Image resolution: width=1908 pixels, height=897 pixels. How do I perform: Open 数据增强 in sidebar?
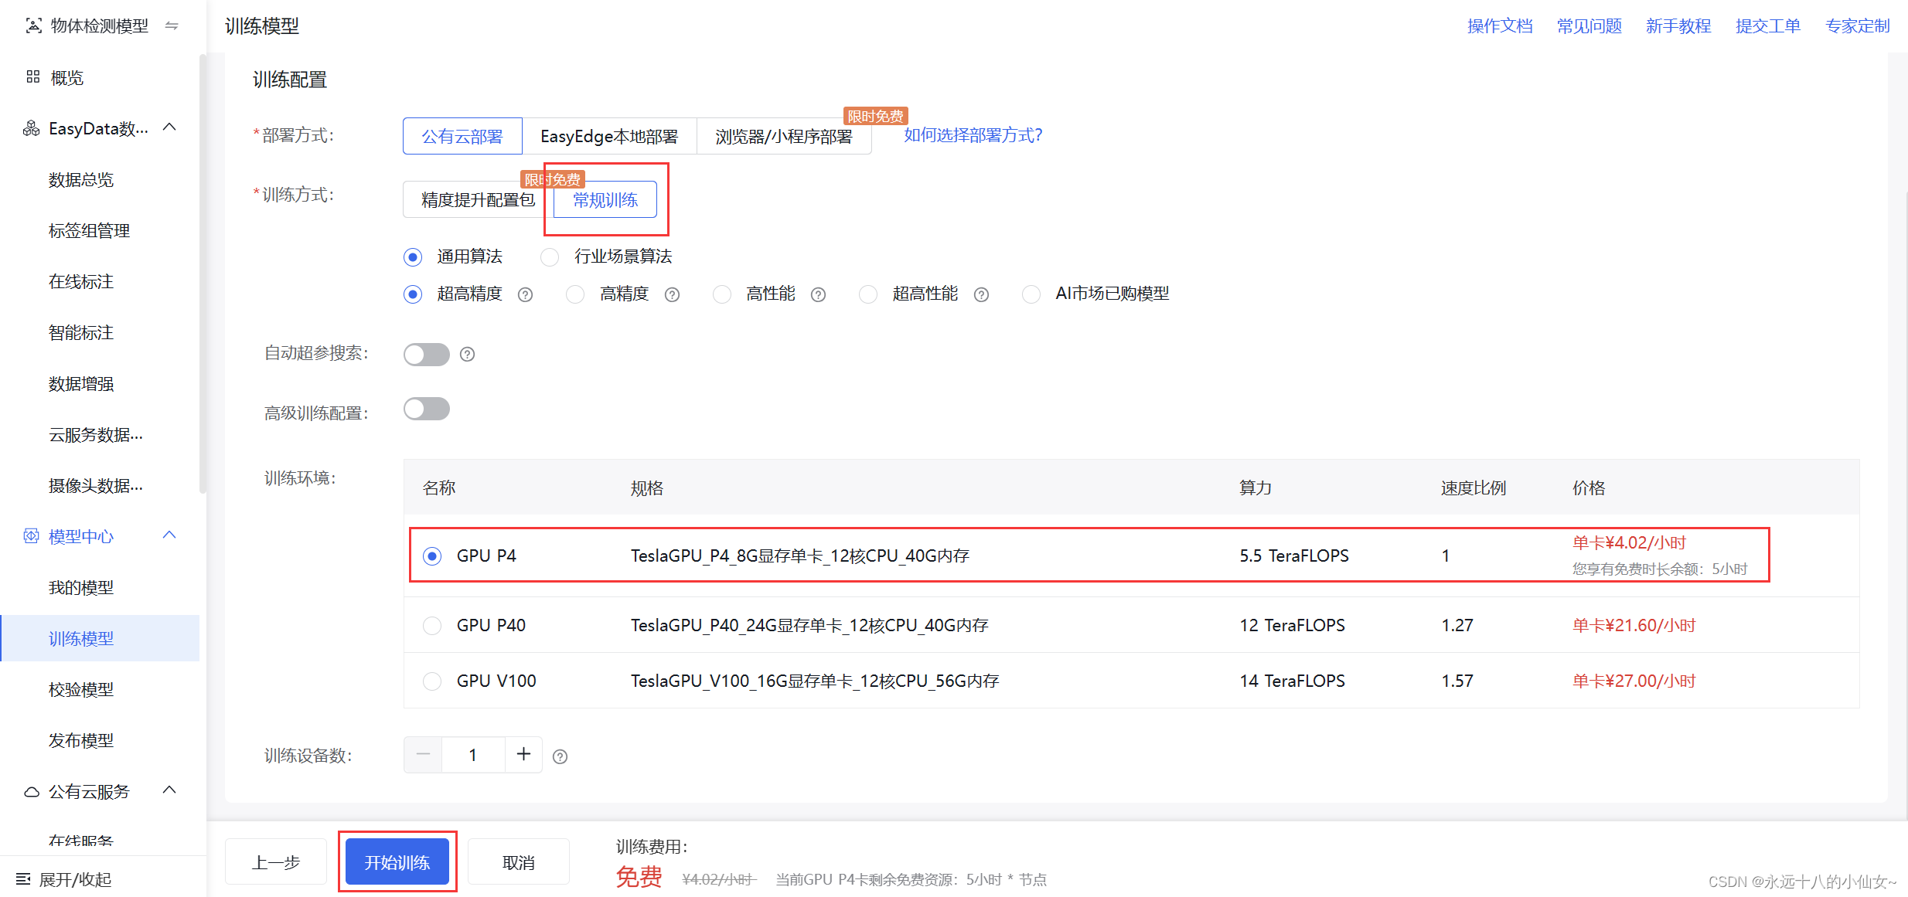pyautogui.click(x=81, y=383)
